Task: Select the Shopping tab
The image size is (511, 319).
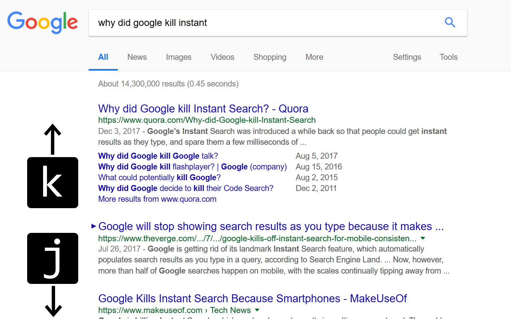Action: coord(270,57)
